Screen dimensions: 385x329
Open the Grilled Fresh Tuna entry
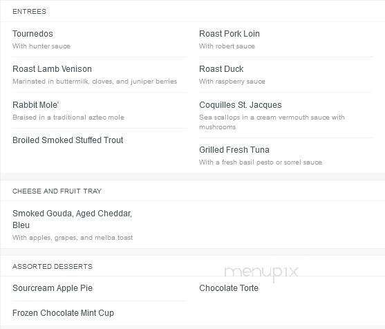[234, 150]
